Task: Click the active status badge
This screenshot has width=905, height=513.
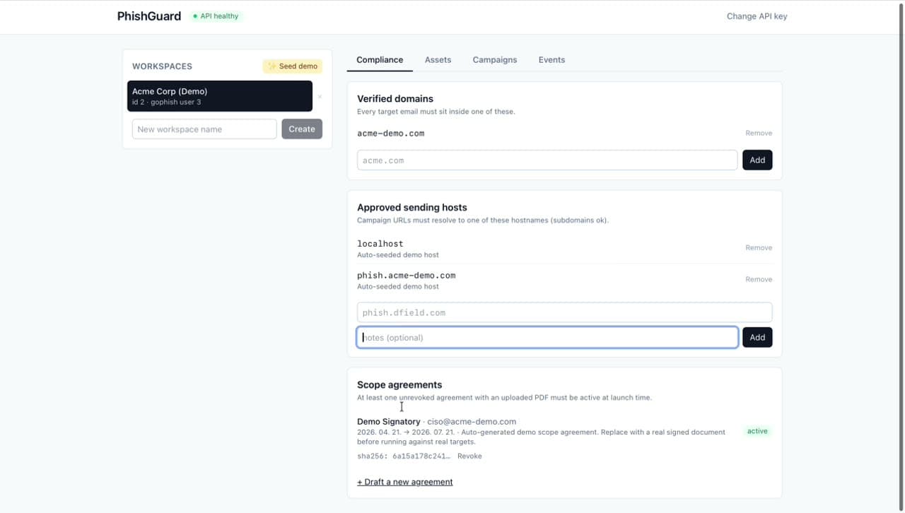Action: (x=757, y=431)
